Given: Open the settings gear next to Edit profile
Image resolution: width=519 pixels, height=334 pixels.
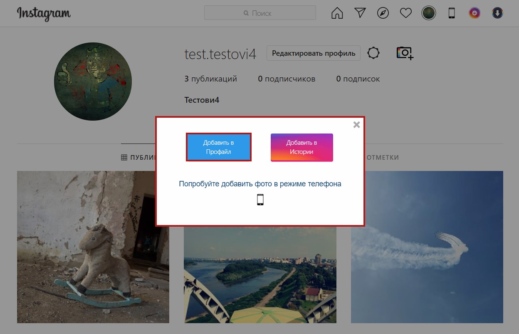Looking at the screenshot, I should [374, 53].
